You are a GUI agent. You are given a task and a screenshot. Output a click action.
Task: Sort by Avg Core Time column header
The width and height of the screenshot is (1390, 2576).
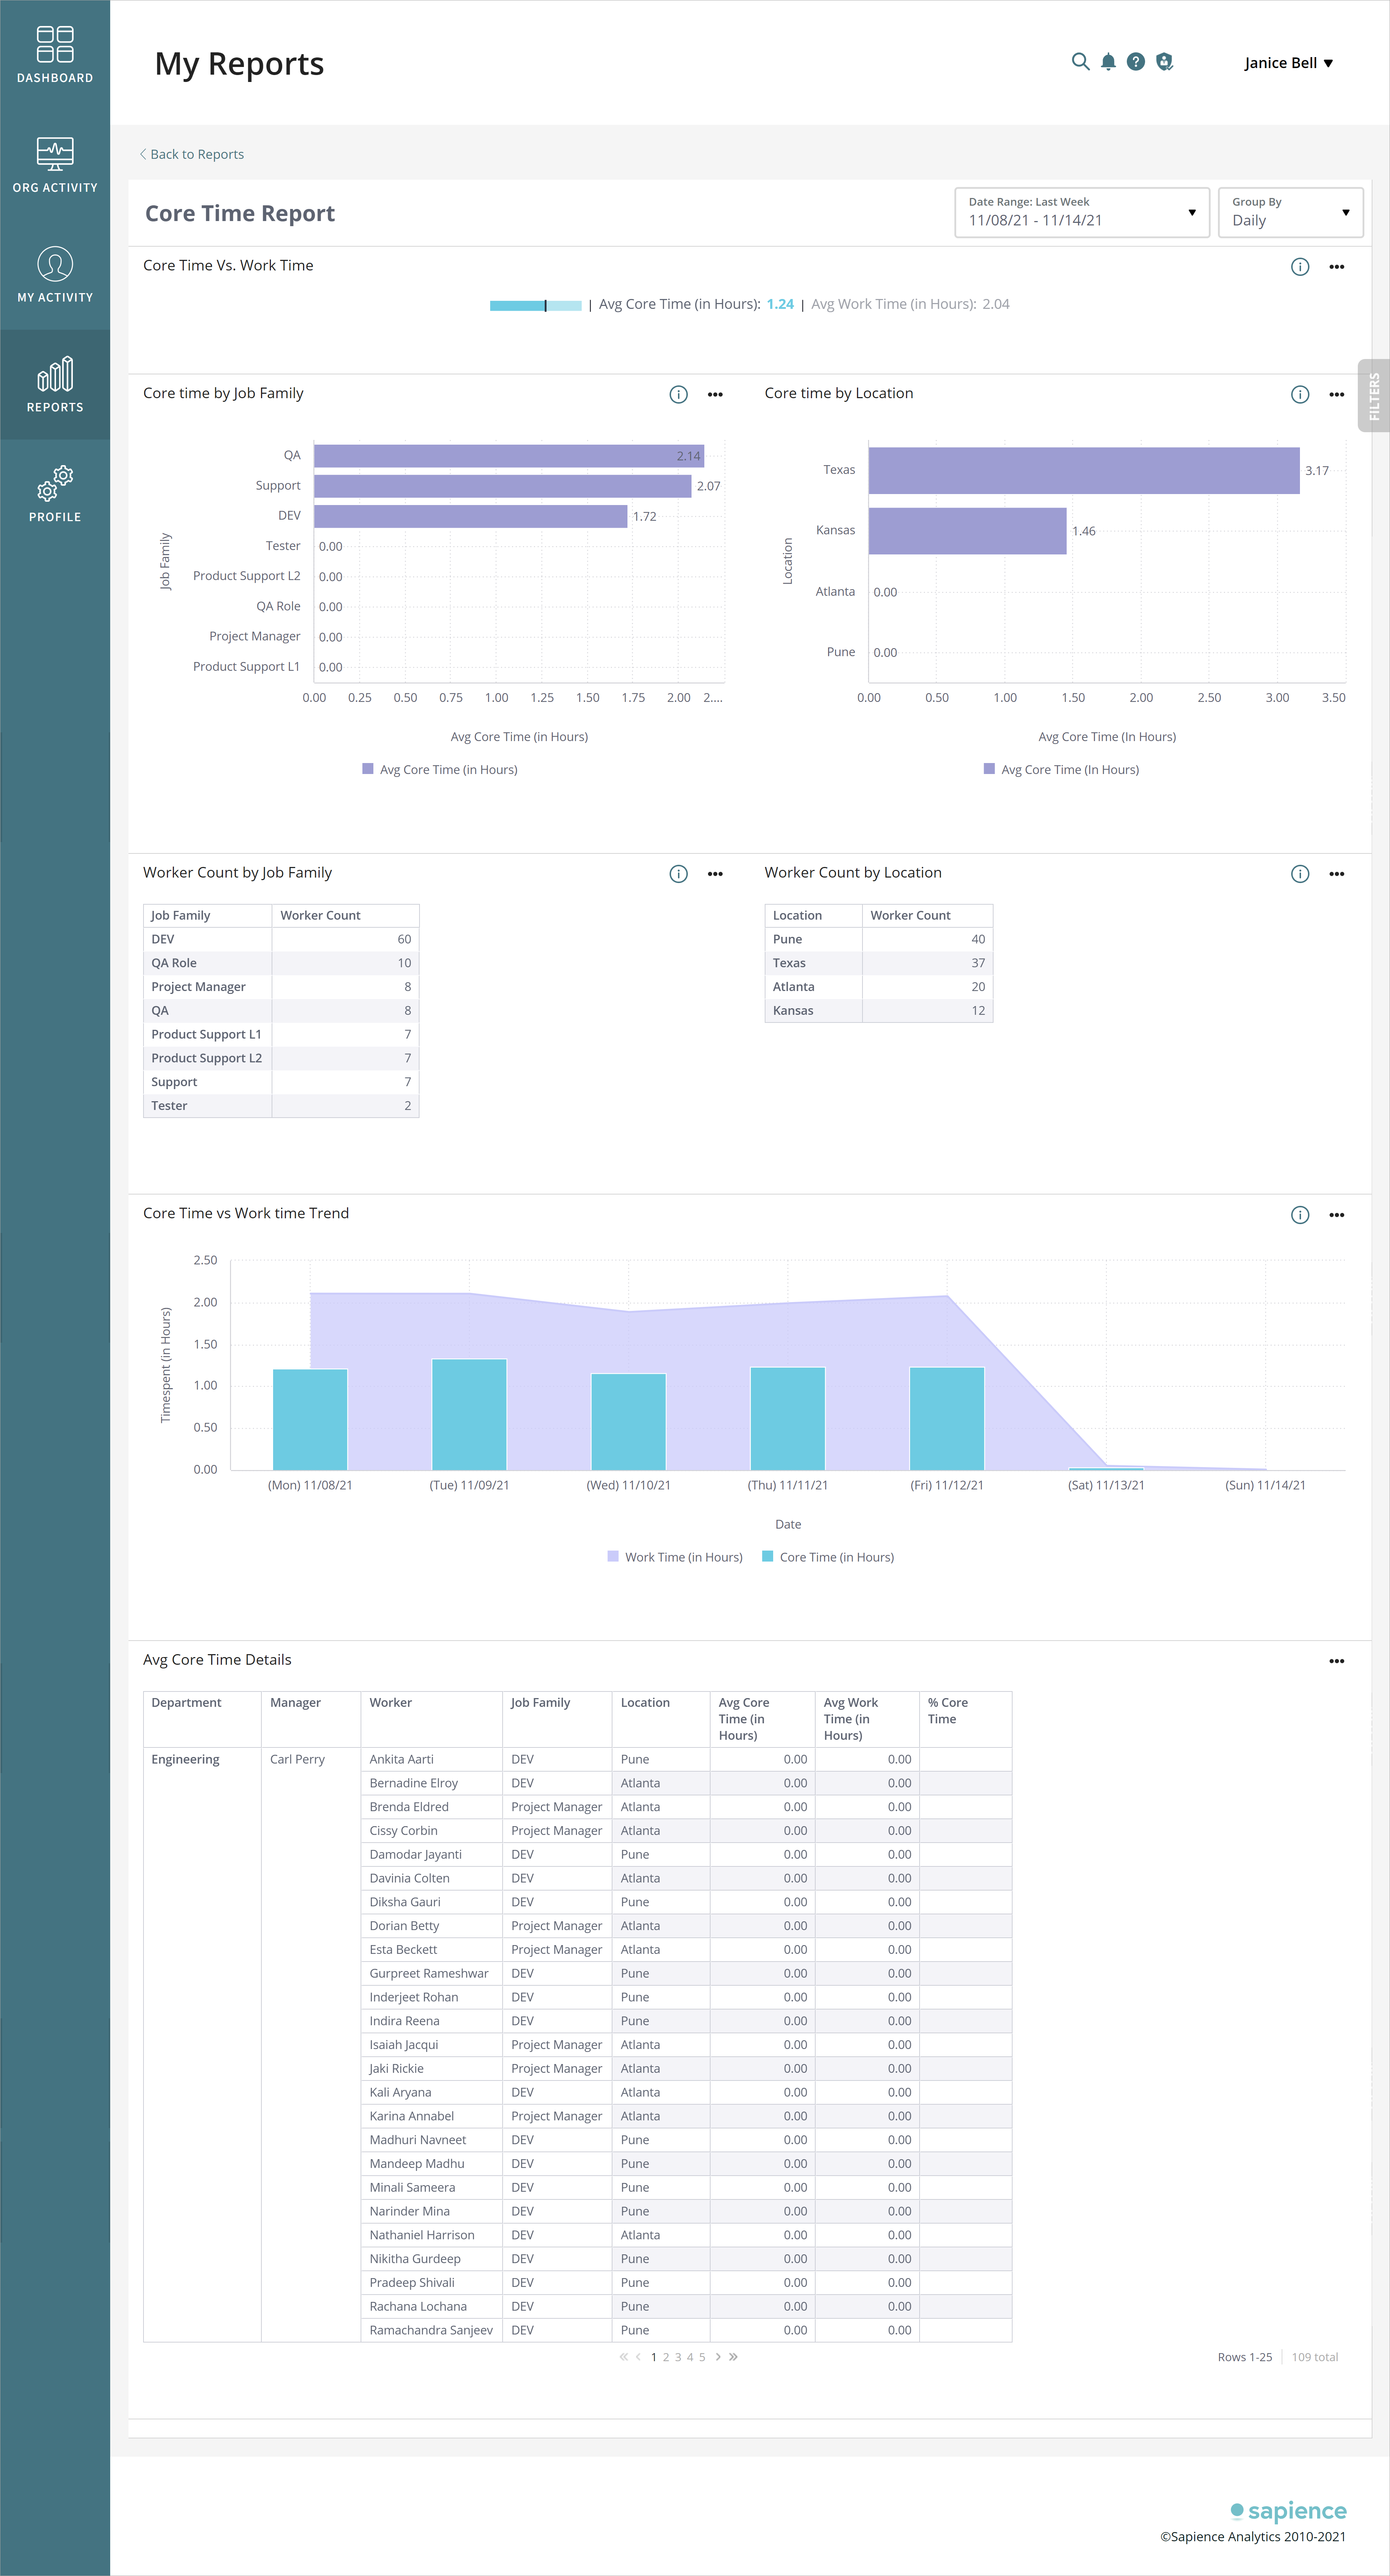(x=762, y=1719)
